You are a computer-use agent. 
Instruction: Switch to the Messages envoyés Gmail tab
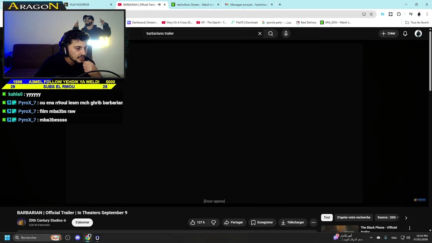(x=249, y=5)
